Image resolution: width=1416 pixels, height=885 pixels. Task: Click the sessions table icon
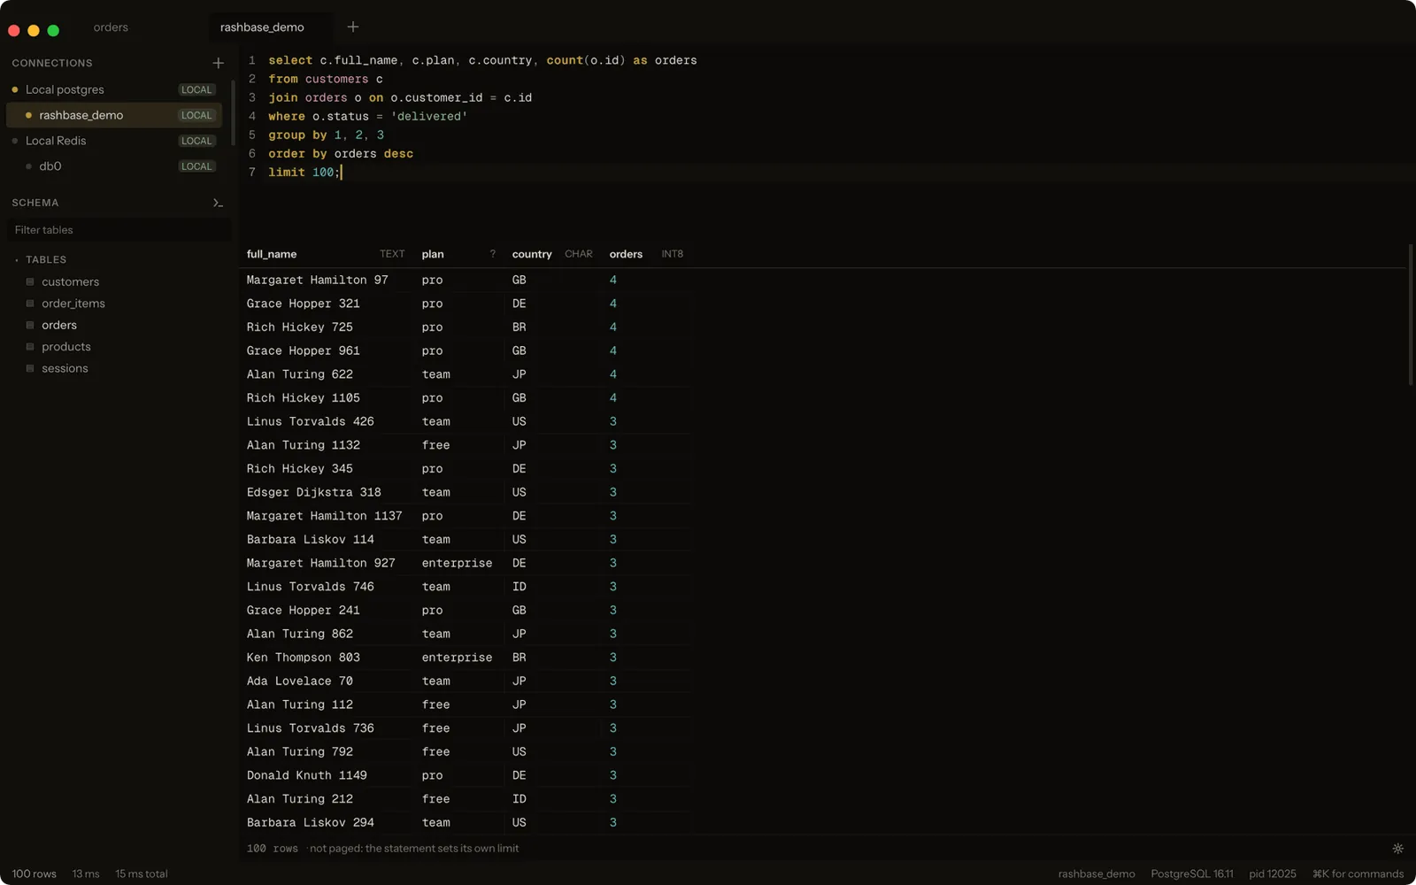click(30, 368)
